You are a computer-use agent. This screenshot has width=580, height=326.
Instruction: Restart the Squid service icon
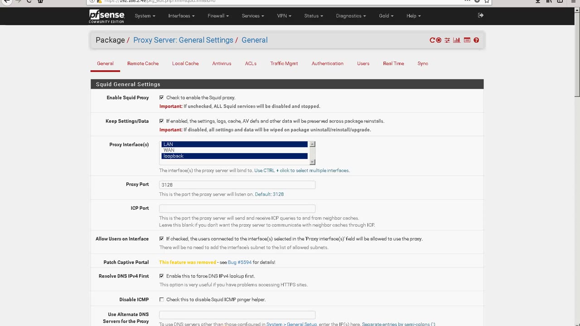pos(432,40)
